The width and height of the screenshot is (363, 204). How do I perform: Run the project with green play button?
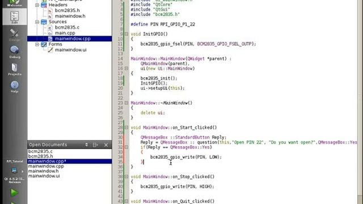click(x=14, y=193)
